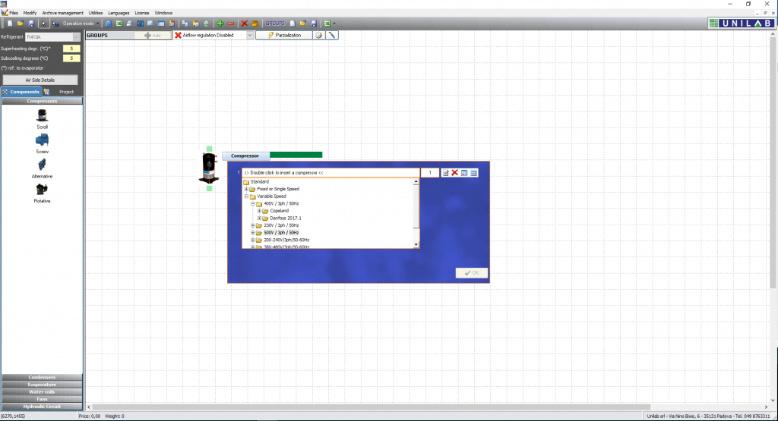The width and height of the screenshot is (778, 421).
Task: Expand Fixed or Single Speed folder
Action: [246, 189]
